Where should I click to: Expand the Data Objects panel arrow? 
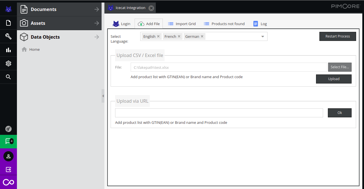[97, 37]
